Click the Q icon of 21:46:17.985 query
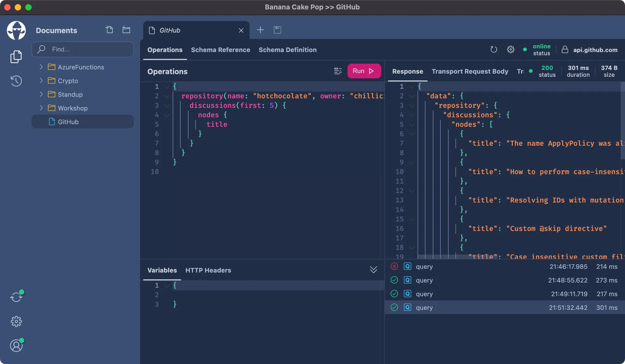The height and width of the screenshot is (364, 625). [408, 266]
